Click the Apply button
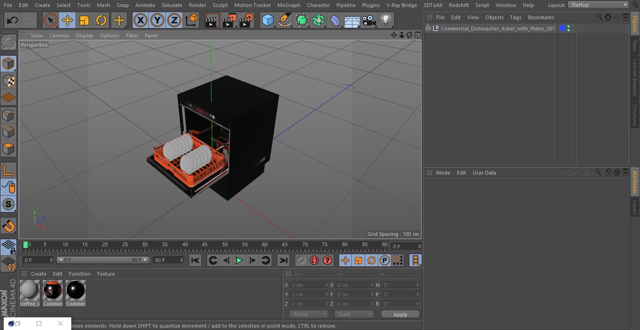This screenshot has width=640, height=330. (400, 314)
